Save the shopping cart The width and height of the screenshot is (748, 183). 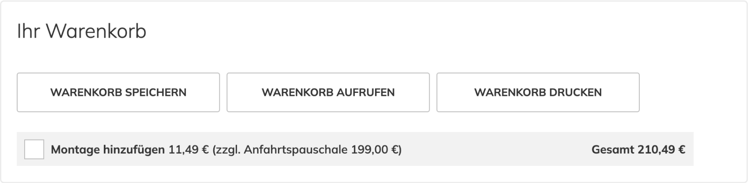[118, 92]
